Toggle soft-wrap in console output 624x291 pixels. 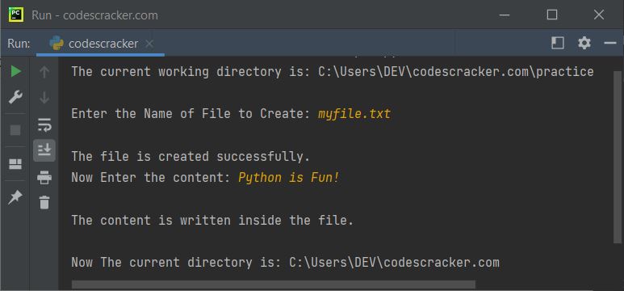click(x=44, y=124)
